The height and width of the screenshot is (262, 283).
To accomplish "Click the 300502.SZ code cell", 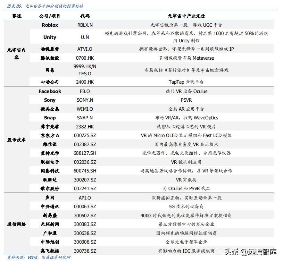I will point(85,215).
